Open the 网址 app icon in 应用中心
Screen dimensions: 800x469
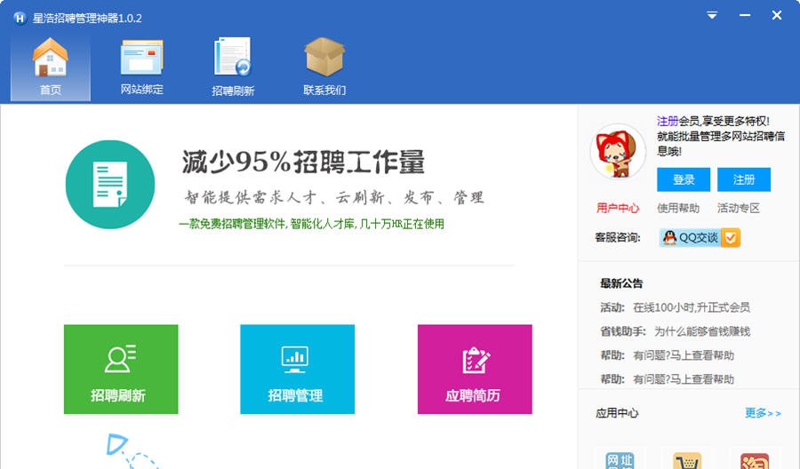point(619,459)
